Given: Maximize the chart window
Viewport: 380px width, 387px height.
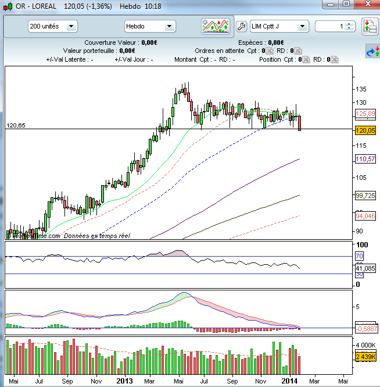Looking at the screenshot, I should 346,4.
